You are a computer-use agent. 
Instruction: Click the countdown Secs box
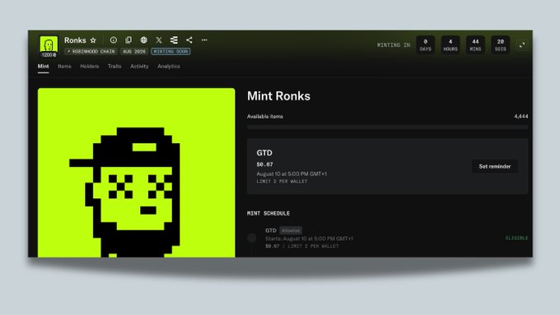501,45
